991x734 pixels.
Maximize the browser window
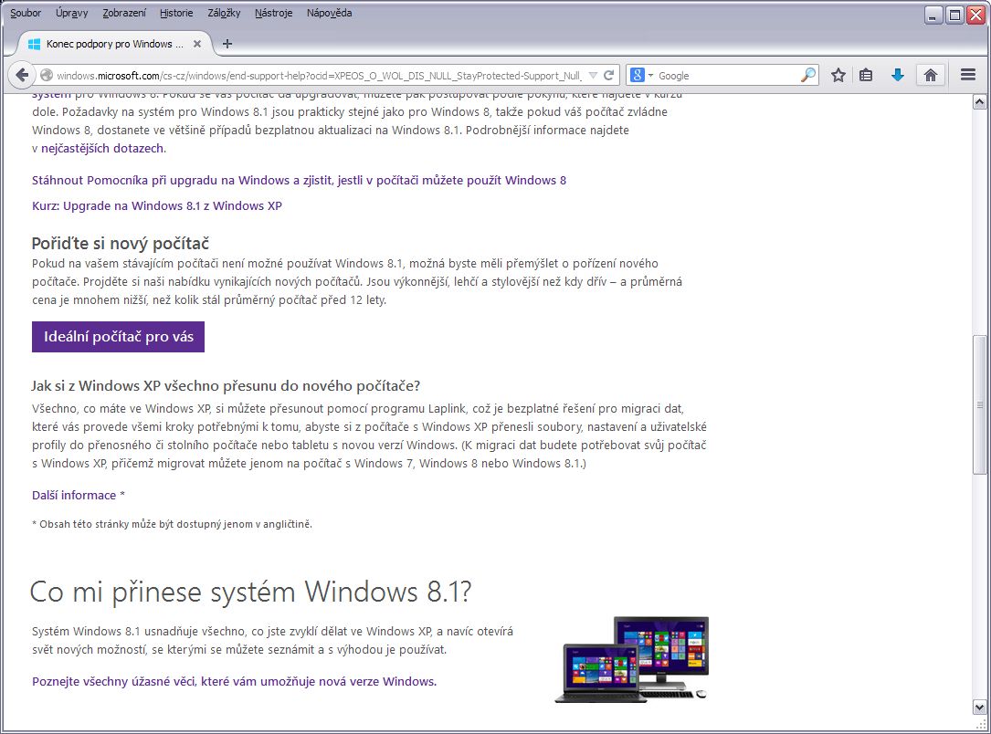pos(954,15)
